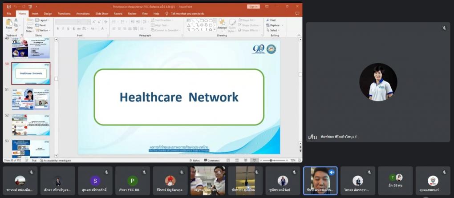Image resolution: width=454 pixels, height=198 pixels.
Task: Click the Cut scissors icon
Action: [16, 20]
